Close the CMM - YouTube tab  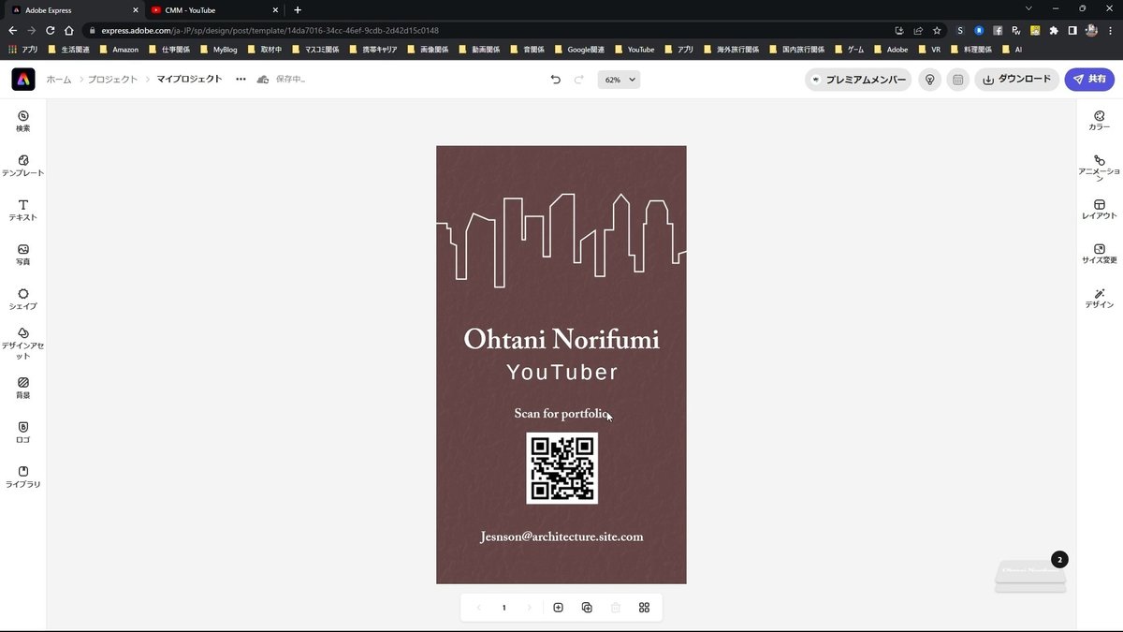[276, 9]
